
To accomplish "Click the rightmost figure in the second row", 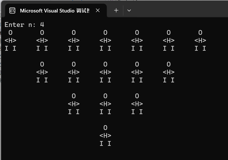I will point(169,72).
